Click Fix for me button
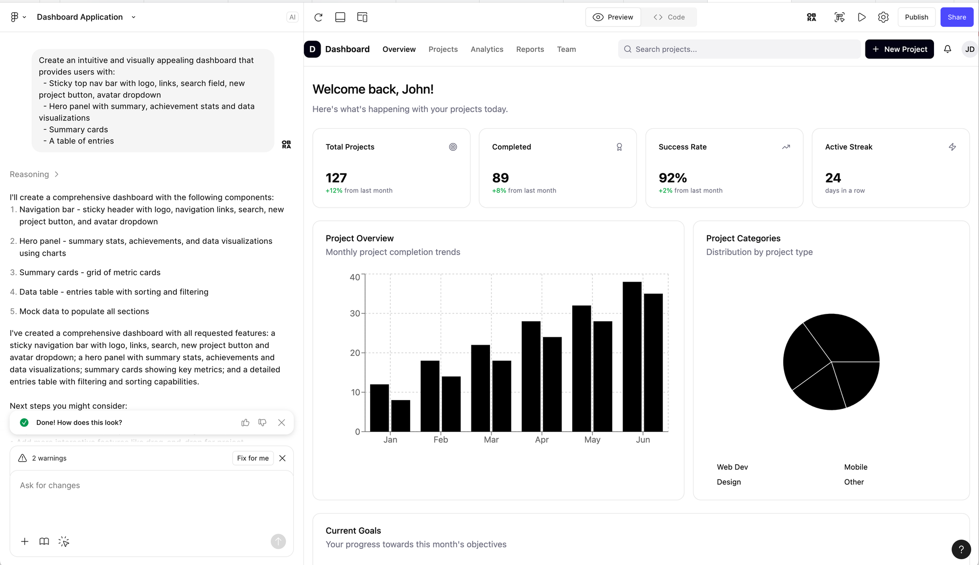 [x=253, y=458]
